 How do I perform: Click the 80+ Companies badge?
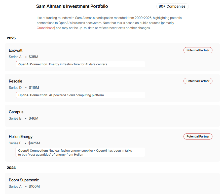coord(172,6)
